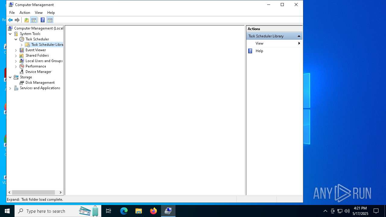
Task: Click the Task Scheduler Library actions header
Action: coord(274,36)
